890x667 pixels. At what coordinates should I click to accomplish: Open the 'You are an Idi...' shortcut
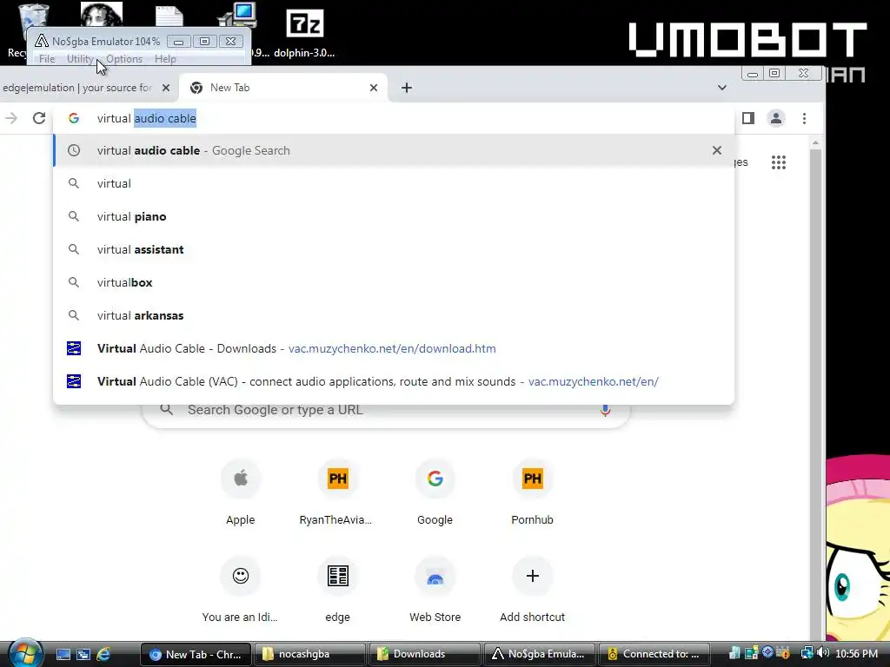click(x=241, y=590)
